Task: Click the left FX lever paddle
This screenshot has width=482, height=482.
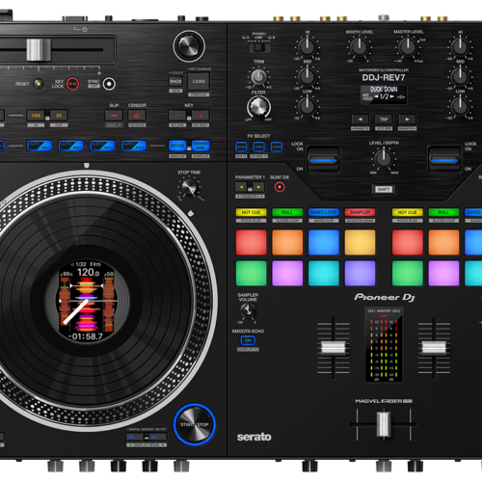Action: pos(323,159)
